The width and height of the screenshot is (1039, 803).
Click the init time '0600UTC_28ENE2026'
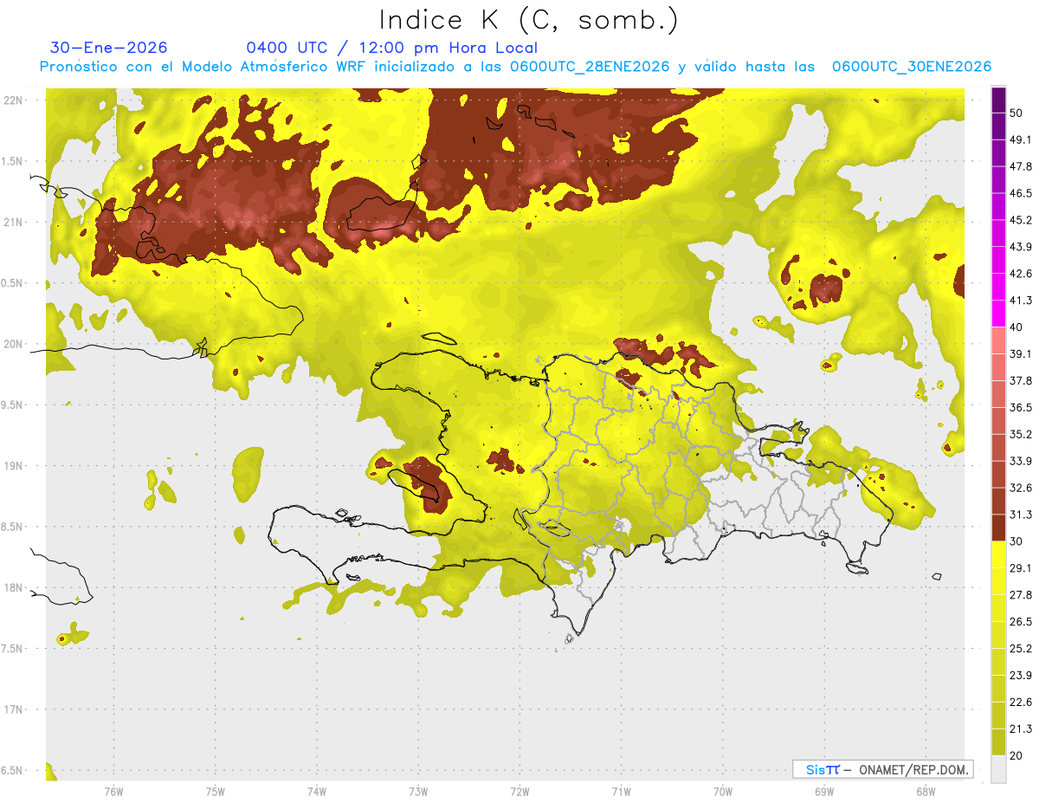[x=589, y=67]
